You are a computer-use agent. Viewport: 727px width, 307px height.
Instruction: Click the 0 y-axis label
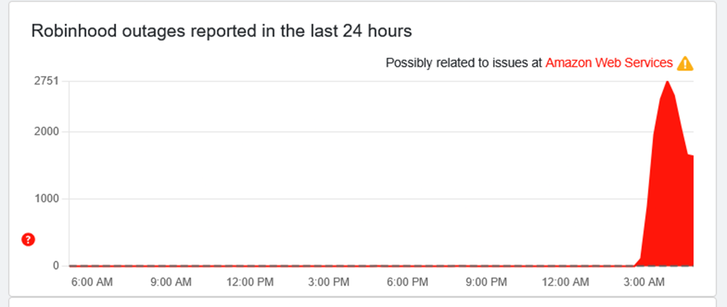(x=56, y=266)
